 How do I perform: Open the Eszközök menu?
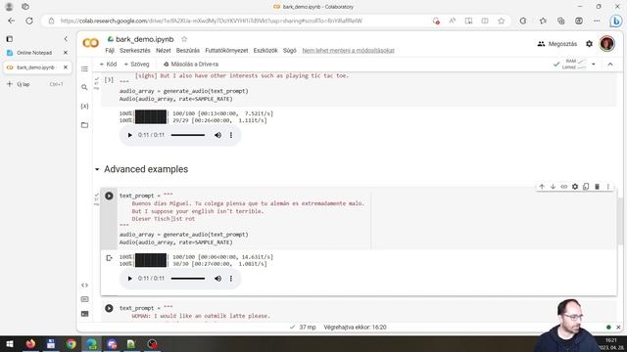coord(265,51)
